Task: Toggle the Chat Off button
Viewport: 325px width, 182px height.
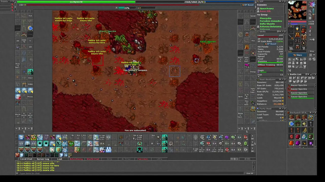Action: (x=250, y=173)
